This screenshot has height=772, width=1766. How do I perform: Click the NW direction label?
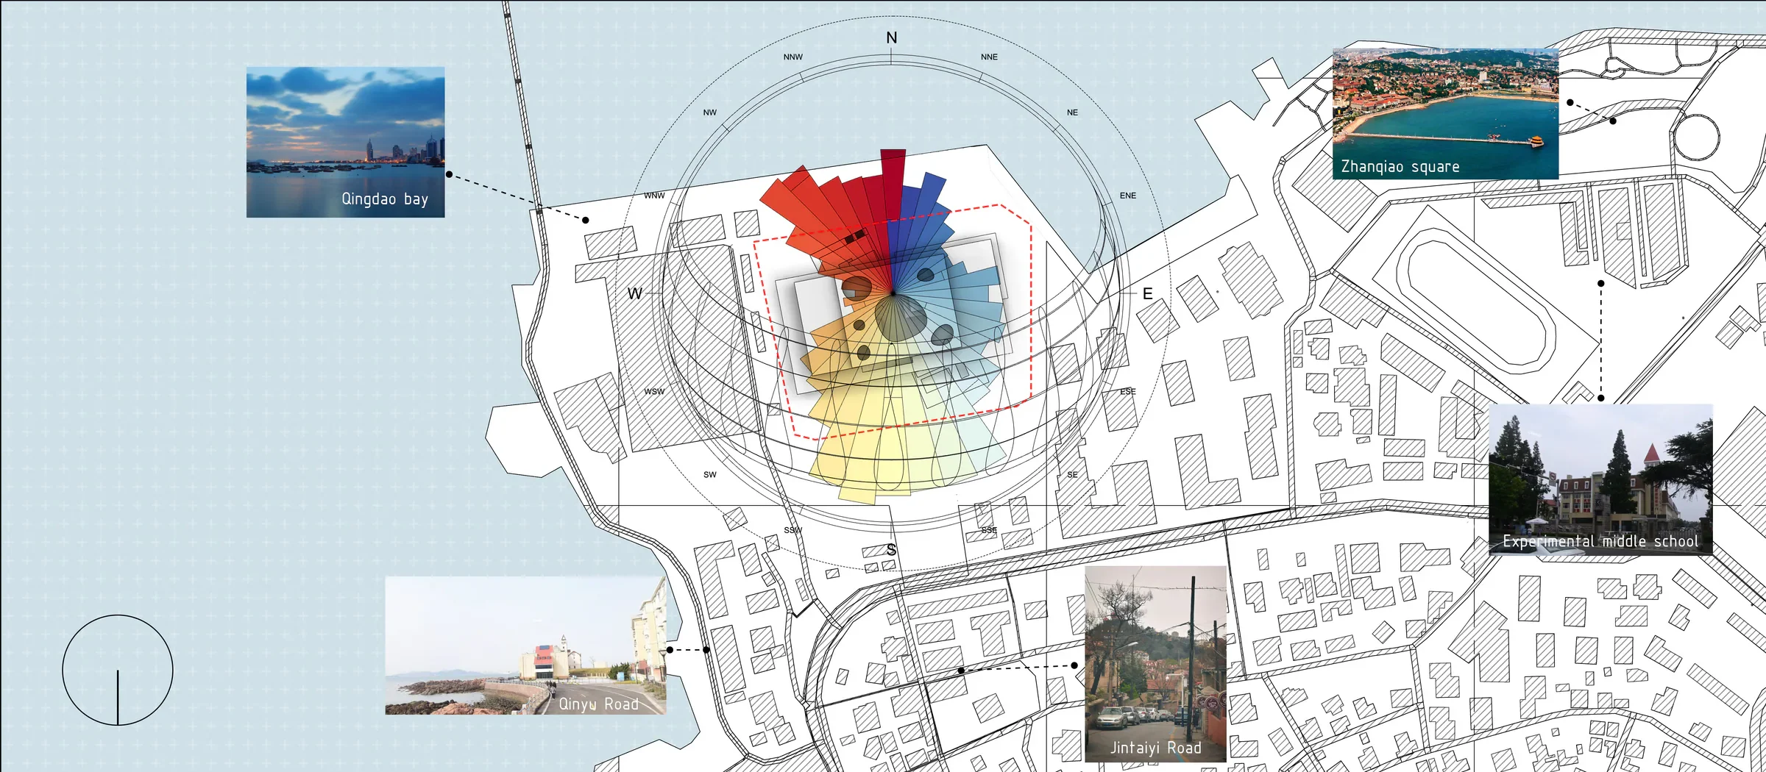click(709, 112)
